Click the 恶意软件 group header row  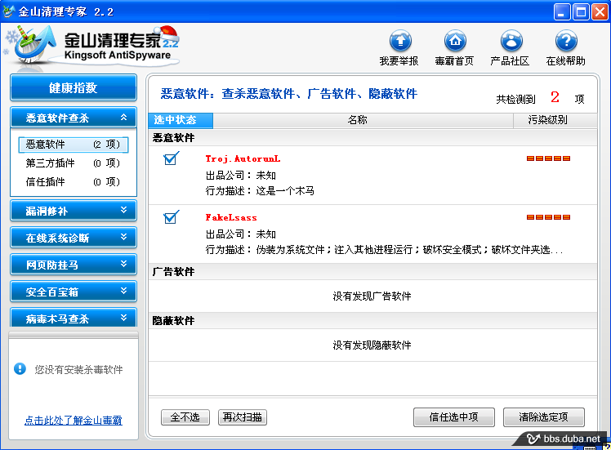372,137
